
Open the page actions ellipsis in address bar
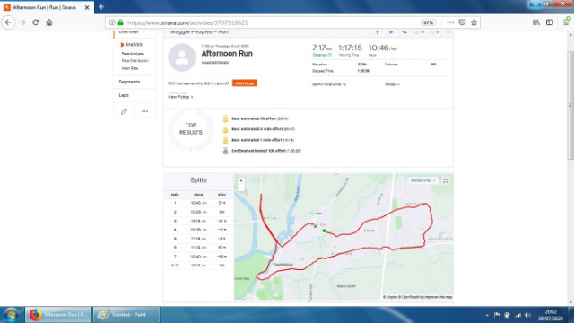[x=450, y=22]
